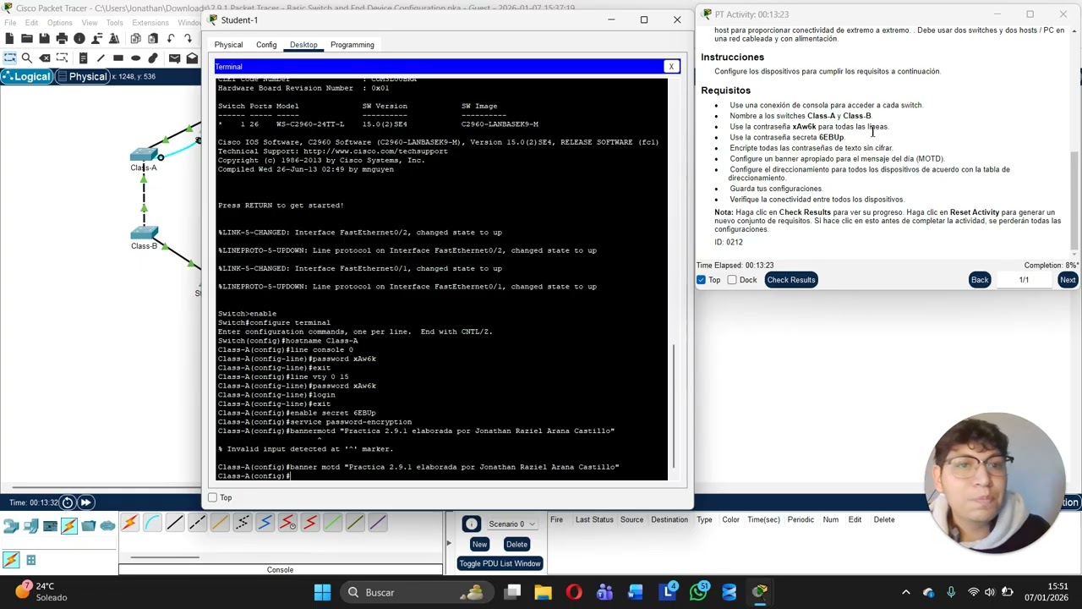Open the File menu
Screen dimensions: 1082x609
pyautogui.click(x=10, y=23)
